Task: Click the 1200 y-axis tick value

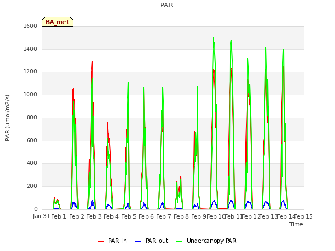Action: pyautogui.click(x=30, y=72)
